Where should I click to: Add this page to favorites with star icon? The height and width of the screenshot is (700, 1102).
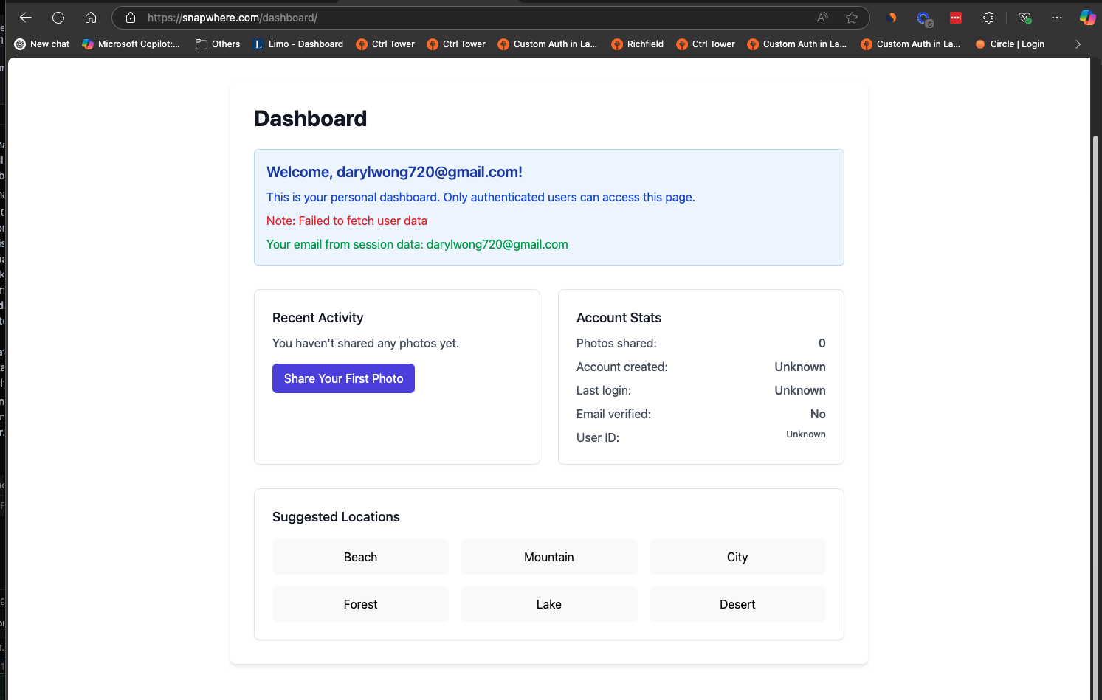point(852,18)
